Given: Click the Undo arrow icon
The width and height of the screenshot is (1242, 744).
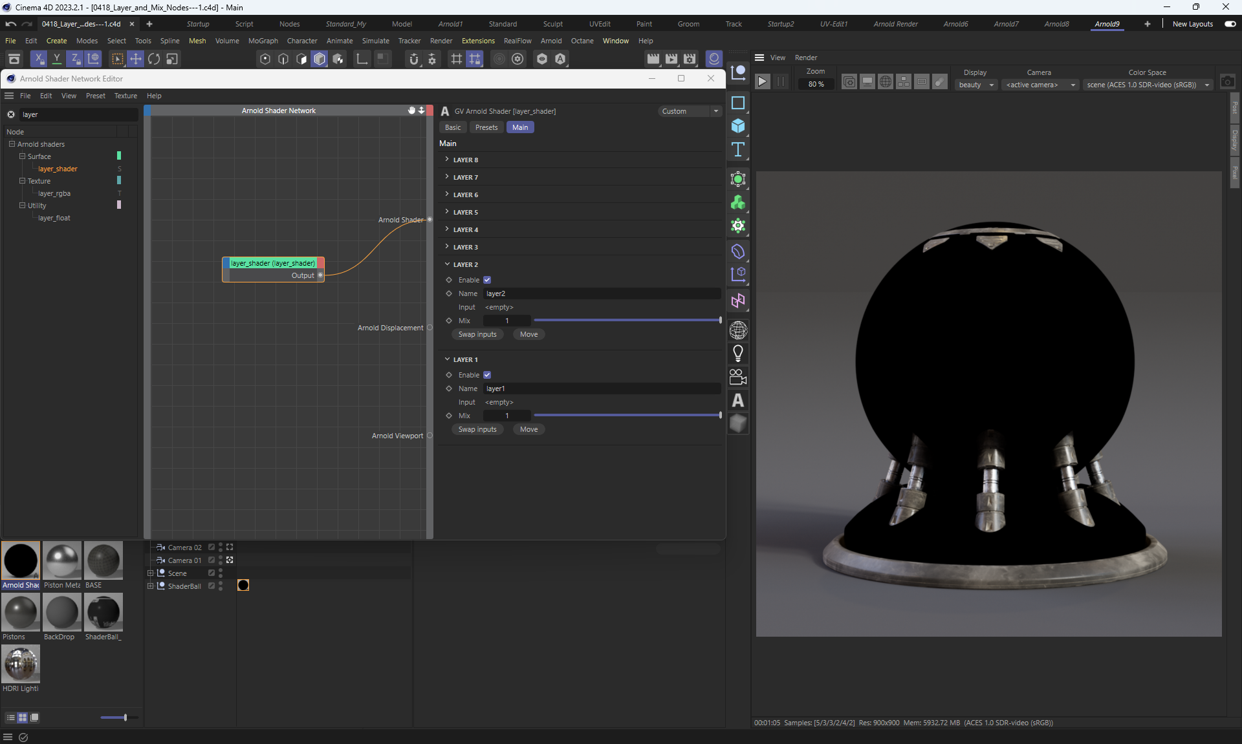Looking at the screenshot, I should click(10, 24).
